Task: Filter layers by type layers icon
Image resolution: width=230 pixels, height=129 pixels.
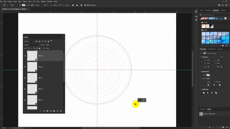Action: 42,42
